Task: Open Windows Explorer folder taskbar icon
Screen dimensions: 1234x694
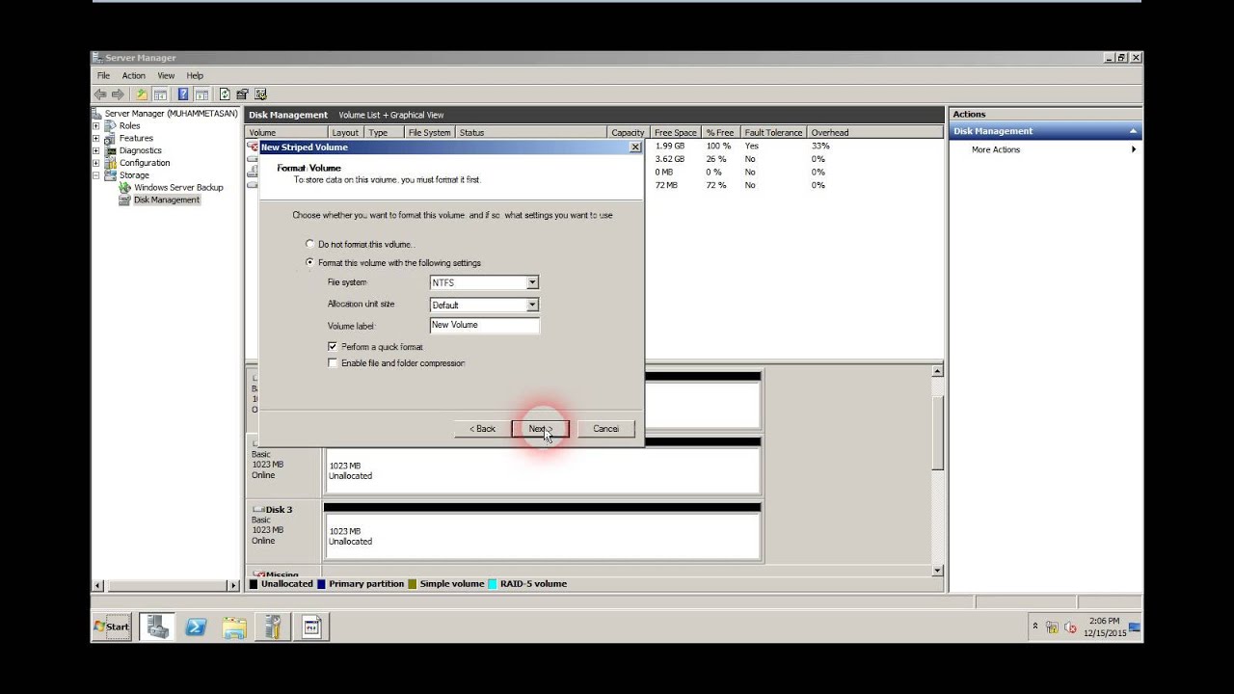Action: point(234,627)
